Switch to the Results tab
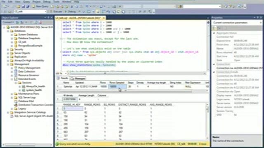 pos(62,78)
